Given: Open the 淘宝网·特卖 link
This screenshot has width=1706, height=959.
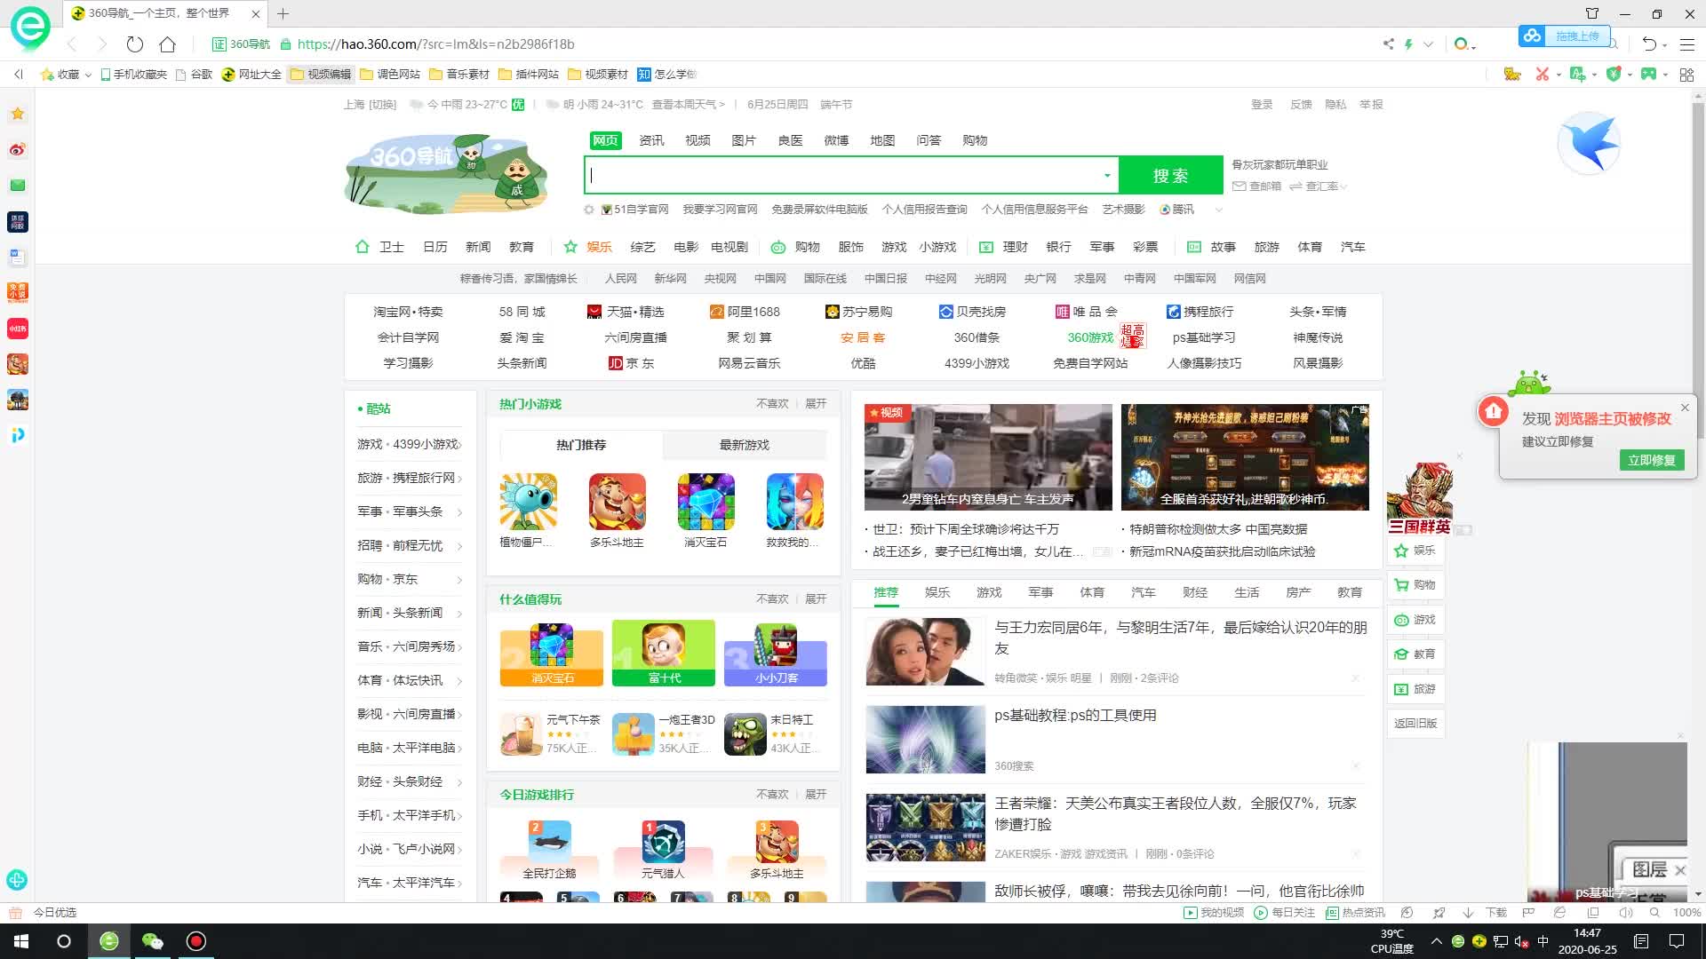Looking at the screenshot, I should click(x=408, y=312).
